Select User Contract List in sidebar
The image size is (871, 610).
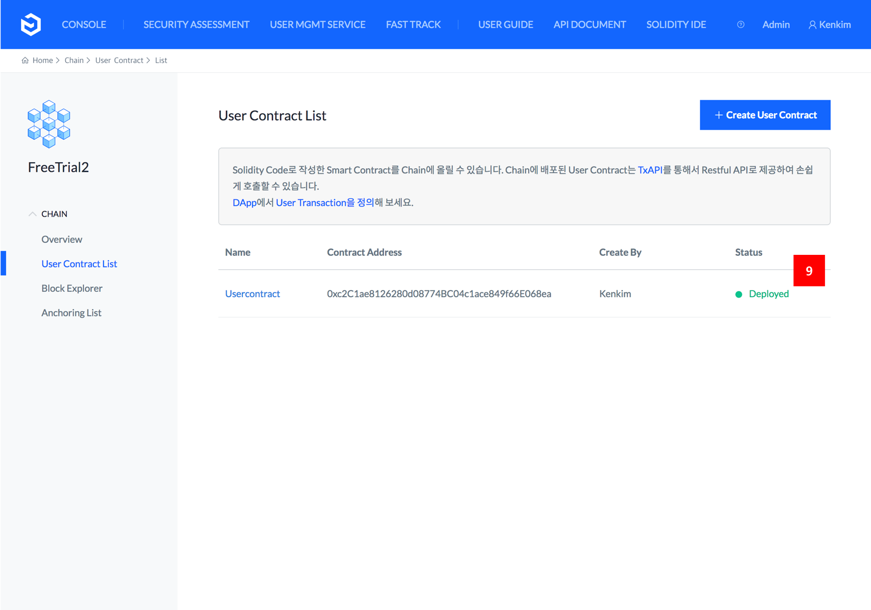tap(79, 264)
